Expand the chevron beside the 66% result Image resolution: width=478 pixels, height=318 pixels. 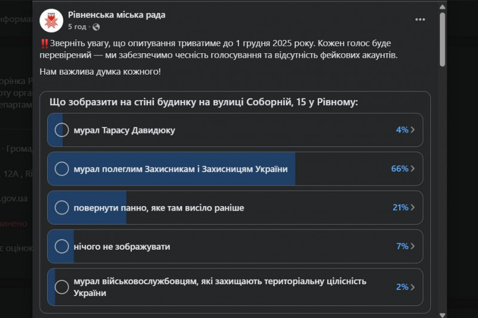click(412, 169)
